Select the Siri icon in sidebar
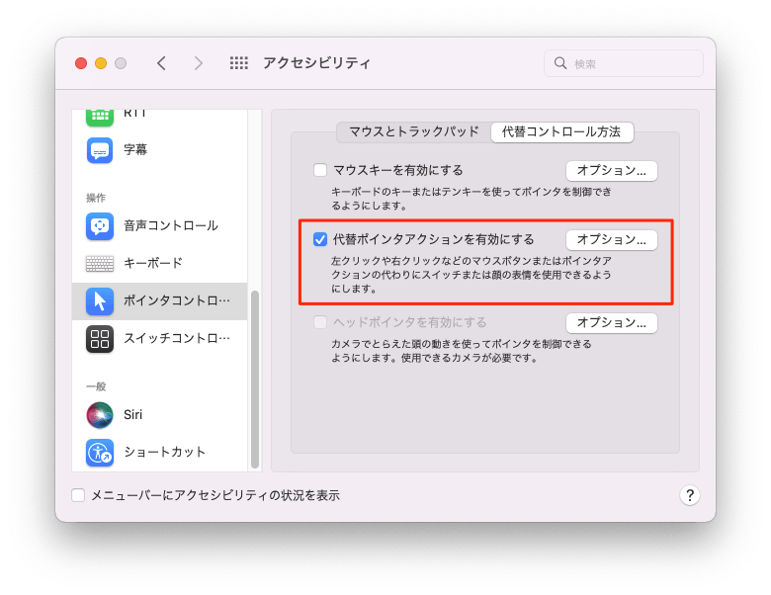 click(100, 414)
